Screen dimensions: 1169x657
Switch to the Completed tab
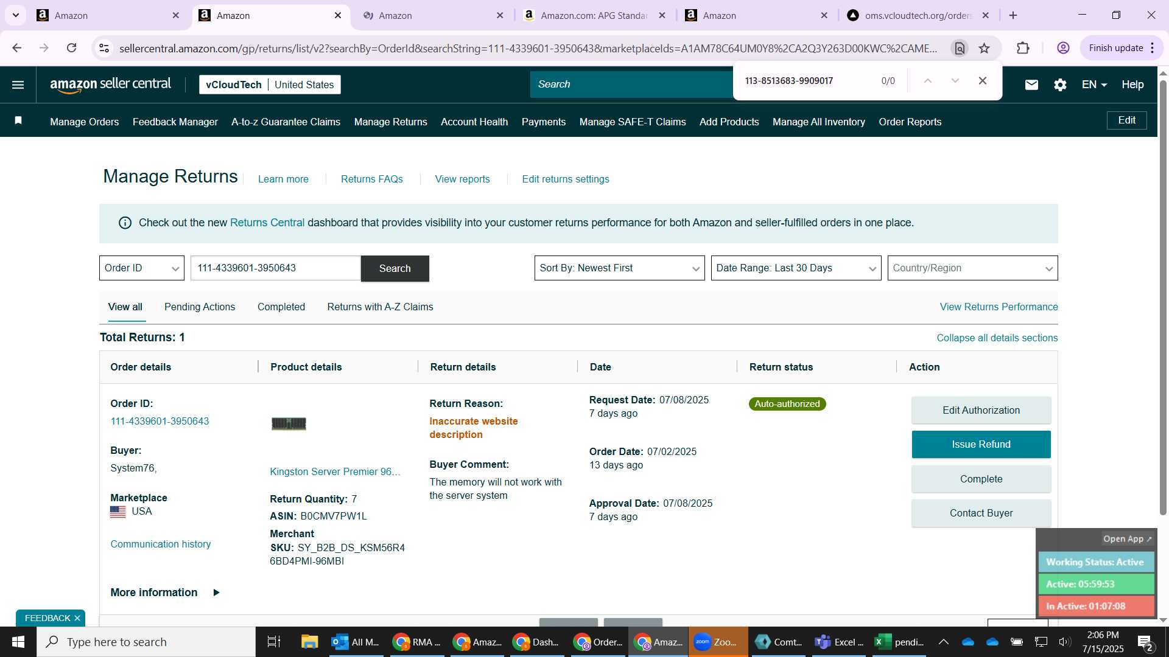[281, 307]
